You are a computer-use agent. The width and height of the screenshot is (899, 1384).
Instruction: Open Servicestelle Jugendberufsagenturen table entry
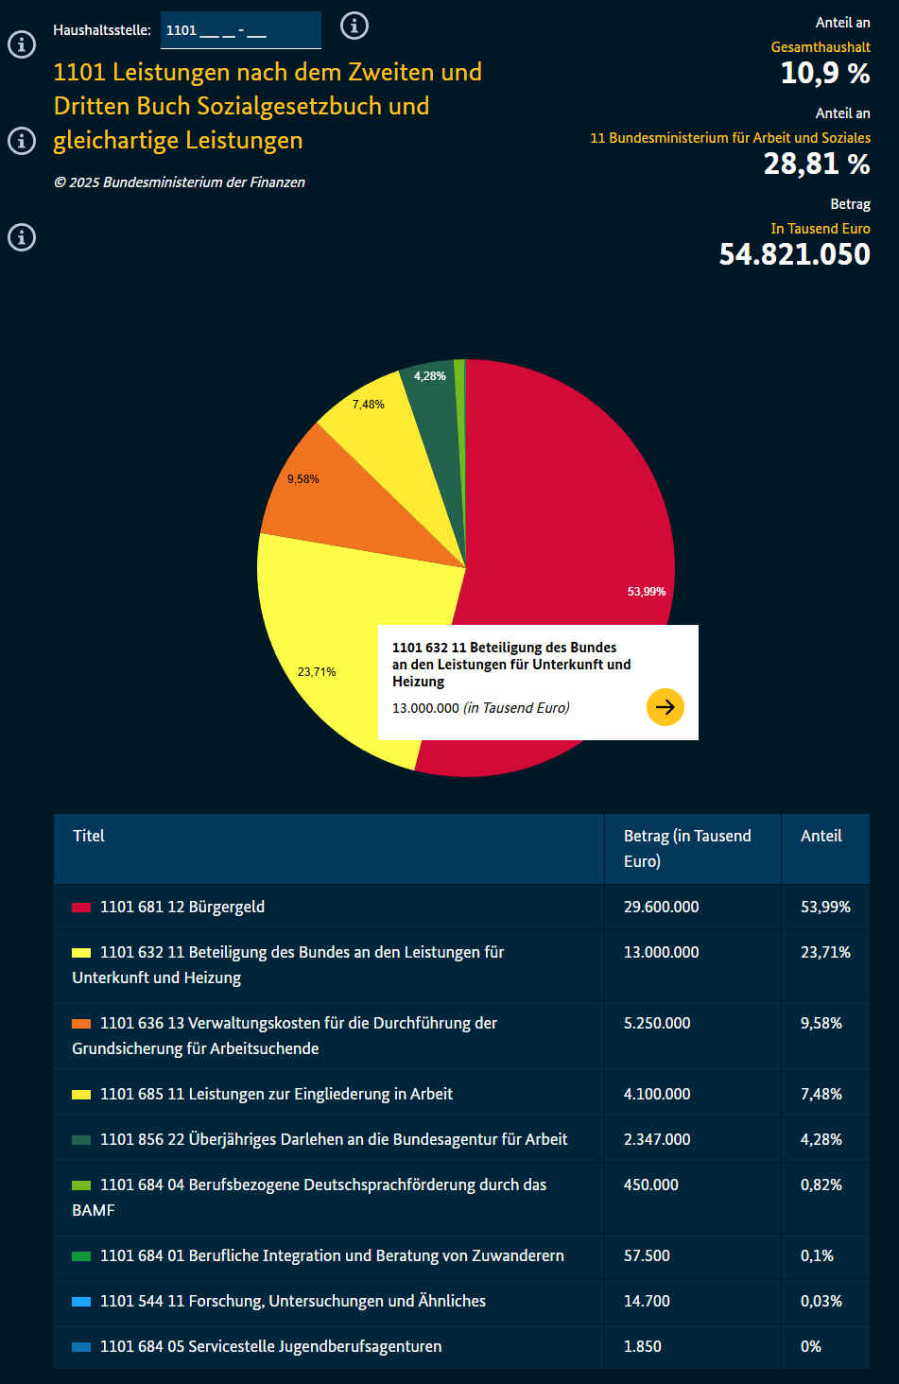tap(270, 1347)
